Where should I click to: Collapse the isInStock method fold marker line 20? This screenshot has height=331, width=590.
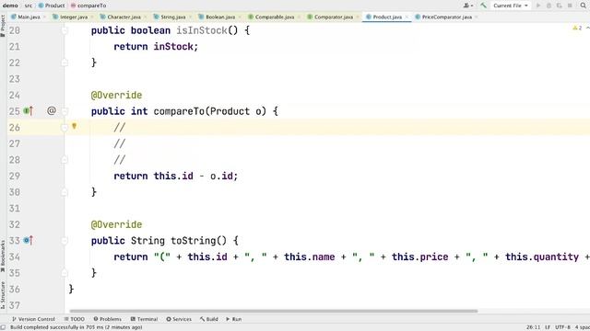65,30
